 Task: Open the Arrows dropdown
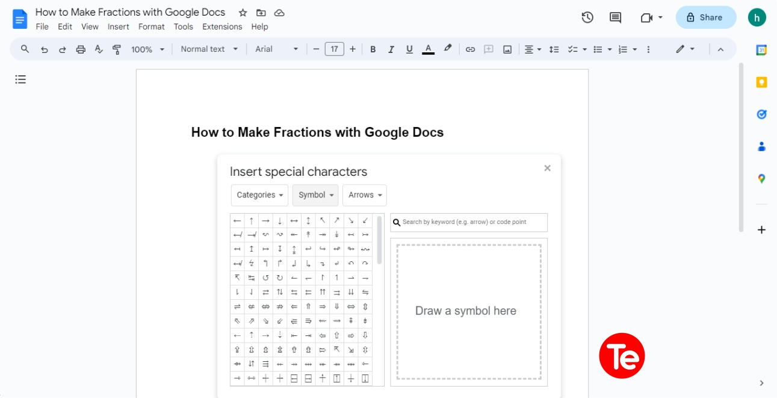tap(365, 195)
